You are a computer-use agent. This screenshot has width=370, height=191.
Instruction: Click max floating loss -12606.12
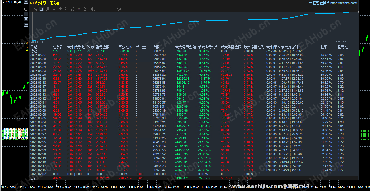pyautogui.click(x=182, y=83)
